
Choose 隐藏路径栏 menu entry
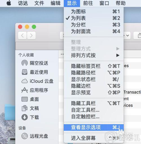pyautogui.click(x=94, y=73)
